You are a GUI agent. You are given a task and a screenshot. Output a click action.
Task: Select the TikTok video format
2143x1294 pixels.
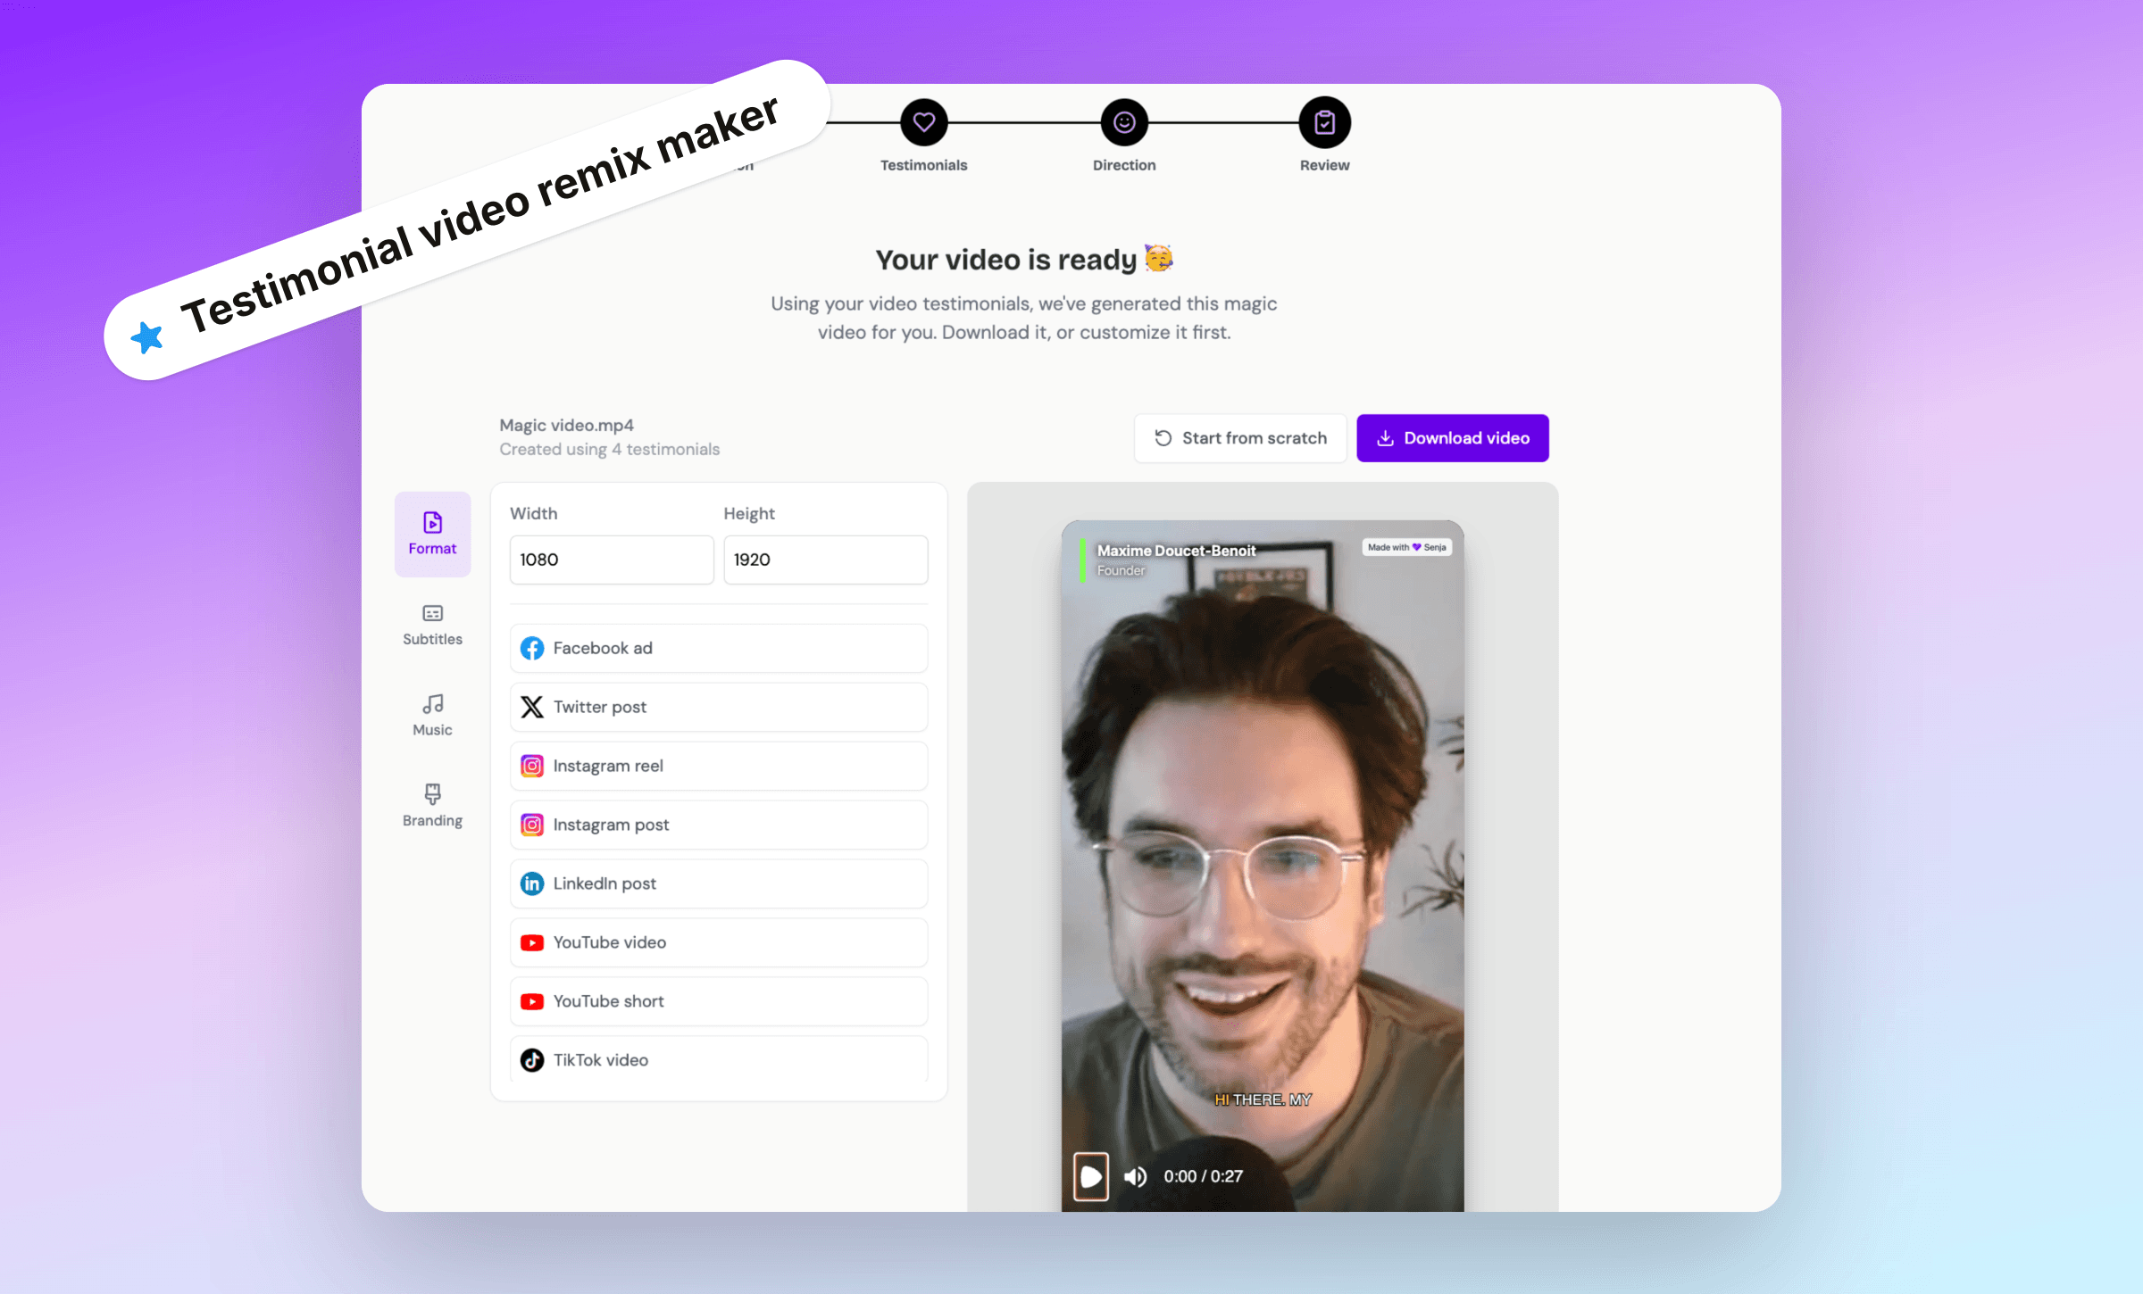718,1060
